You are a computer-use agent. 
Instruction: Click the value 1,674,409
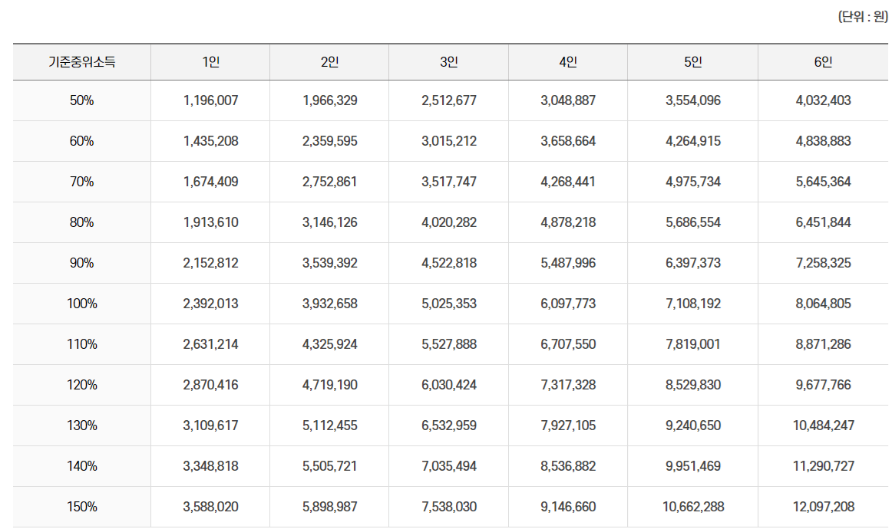(210, 182)
